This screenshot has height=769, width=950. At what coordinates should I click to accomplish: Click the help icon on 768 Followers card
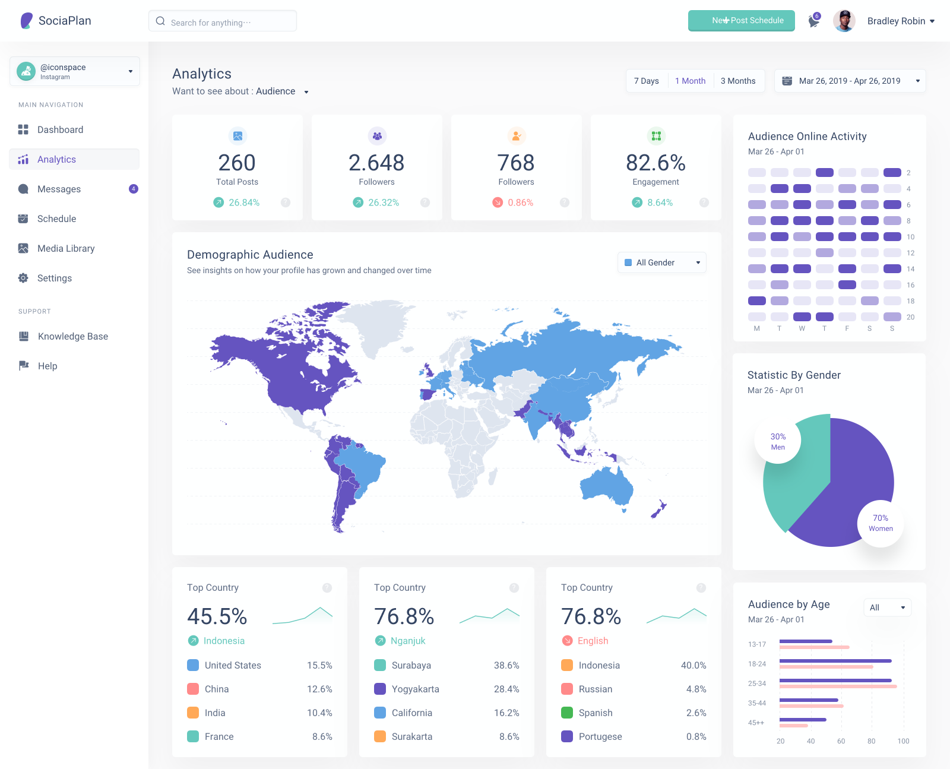tap(565, 202)
